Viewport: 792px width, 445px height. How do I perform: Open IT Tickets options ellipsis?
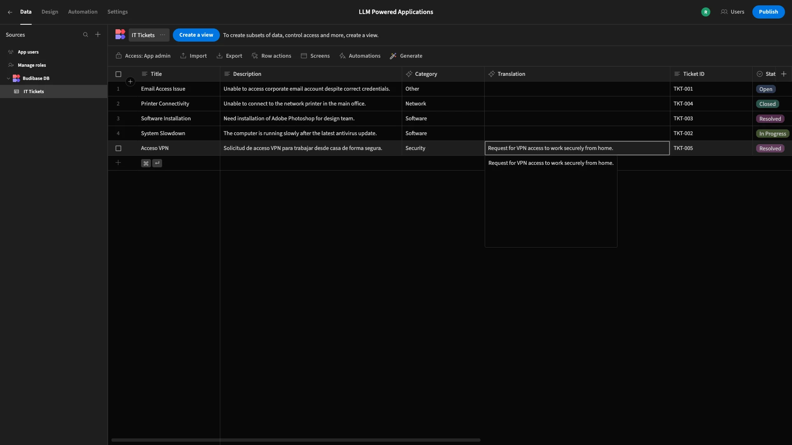(x=163, y=35)
